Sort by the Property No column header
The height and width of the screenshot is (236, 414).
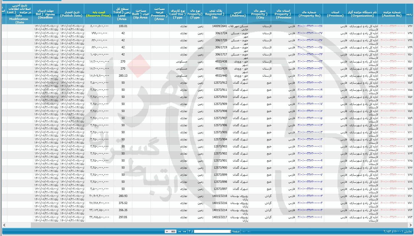point(310,14)
